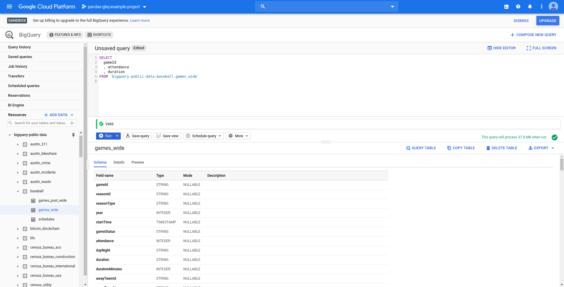Click Delete Table action

click(501, 148)
